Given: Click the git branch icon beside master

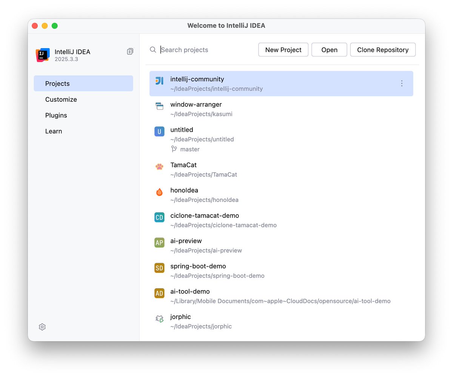Looking at the screenshot, I should [174, 149].
